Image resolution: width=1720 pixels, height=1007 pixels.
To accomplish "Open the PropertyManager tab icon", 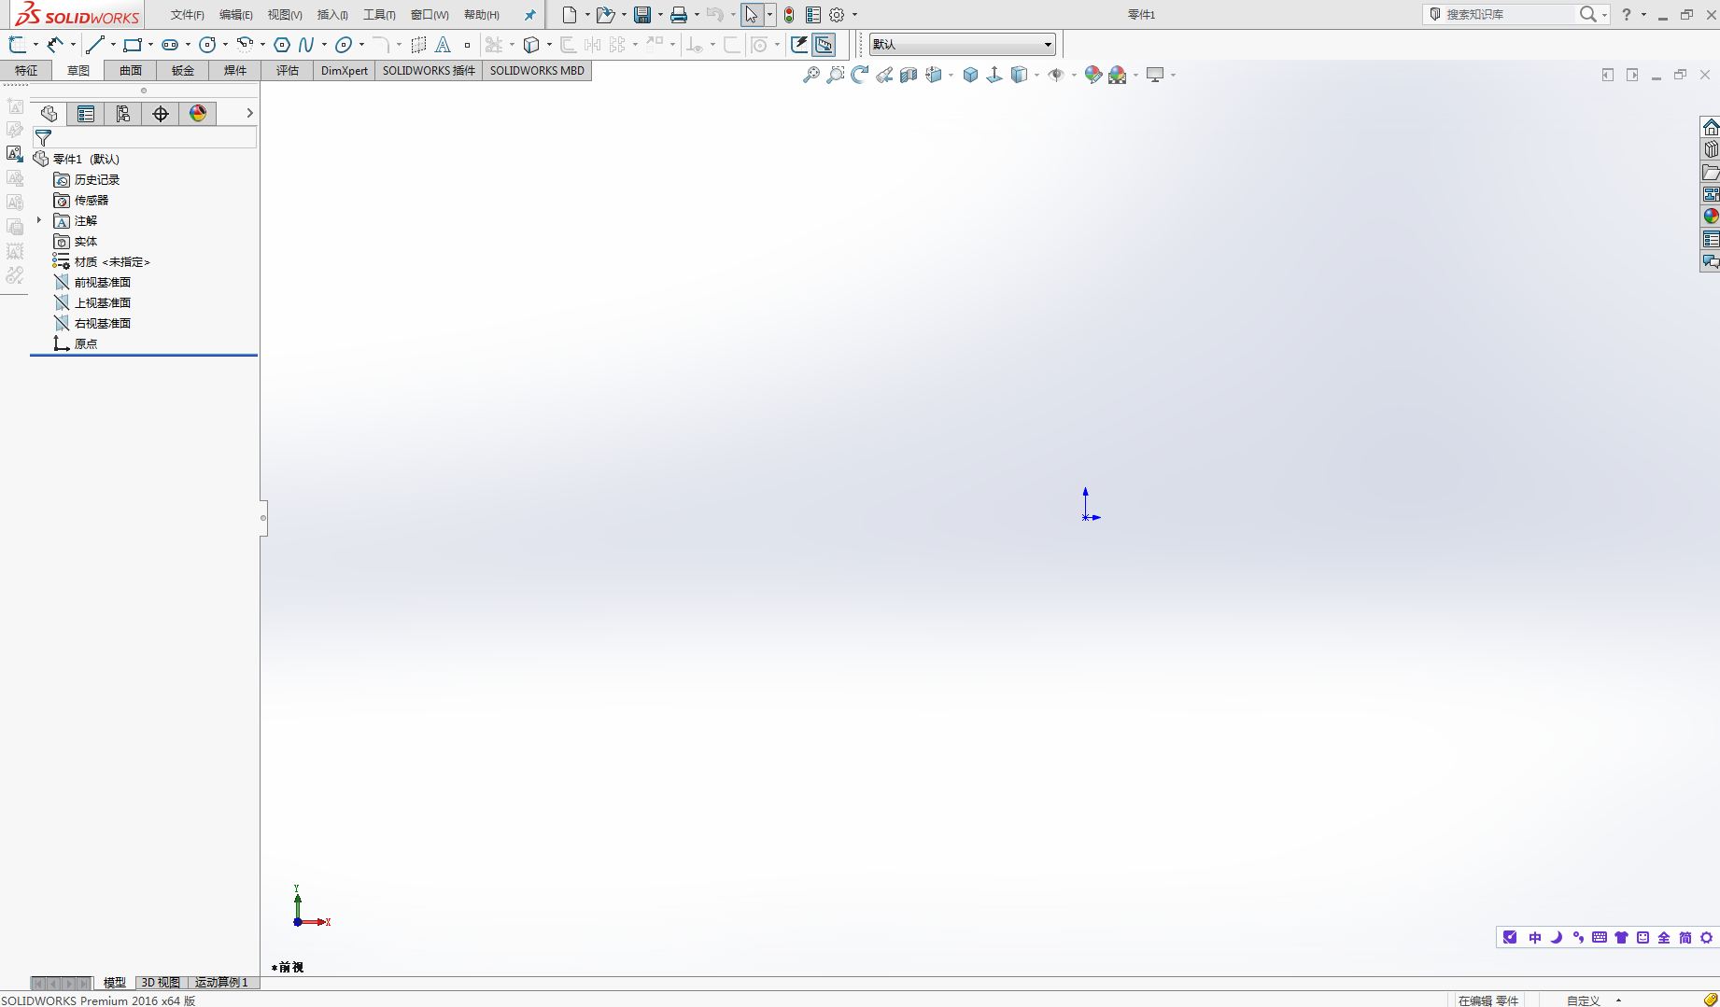I will [86, 114].
